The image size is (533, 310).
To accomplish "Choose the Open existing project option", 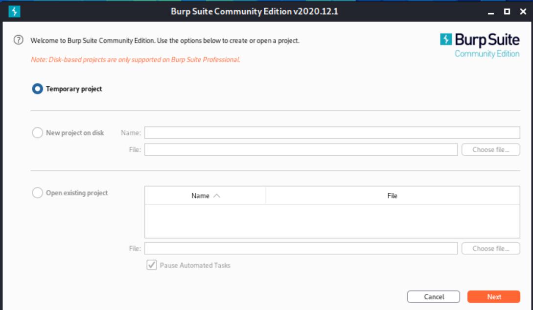I will coord(37,193).
